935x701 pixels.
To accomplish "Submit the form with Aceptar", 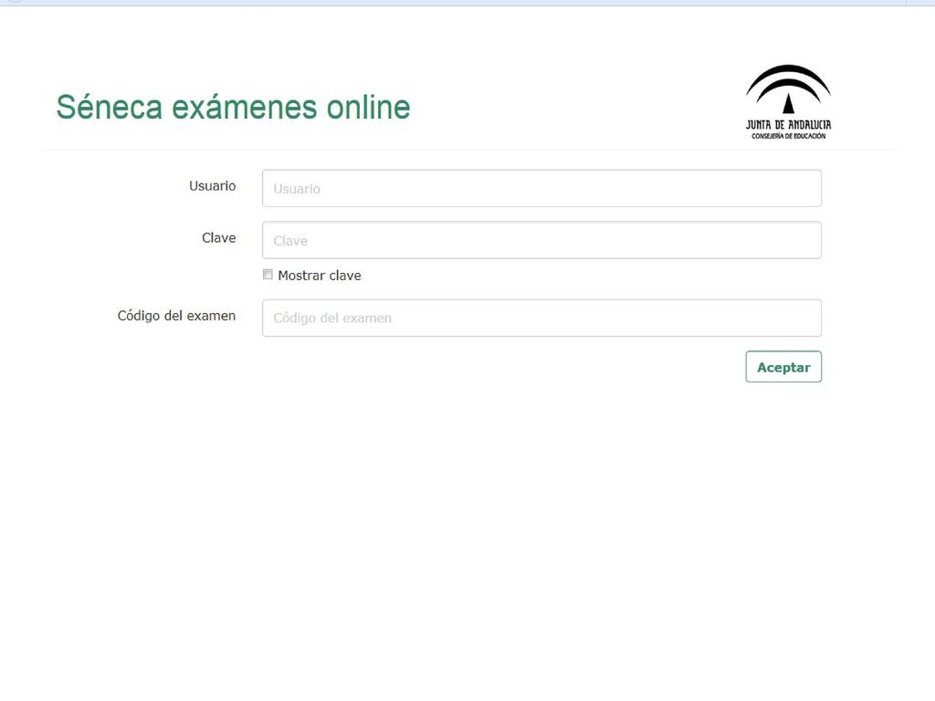I will (783, 367).
